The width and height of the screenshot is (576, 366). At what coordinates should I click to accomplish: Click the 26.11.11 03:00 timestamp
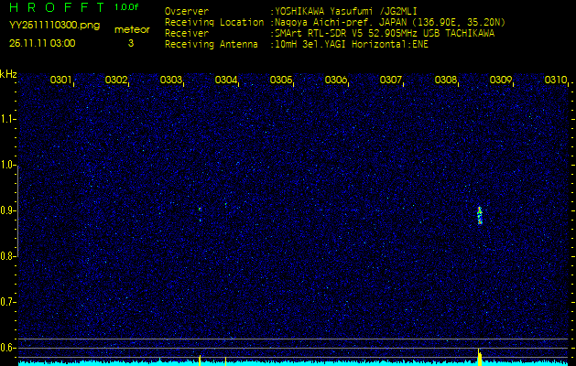tap(42, 43)
